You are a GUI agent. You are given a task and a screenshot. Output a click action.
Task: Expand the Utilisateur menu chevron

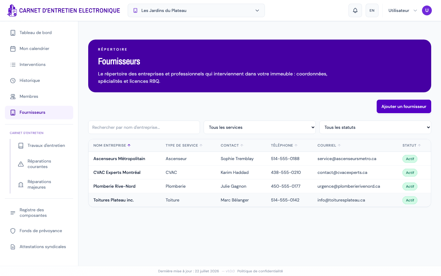(415, 10)
